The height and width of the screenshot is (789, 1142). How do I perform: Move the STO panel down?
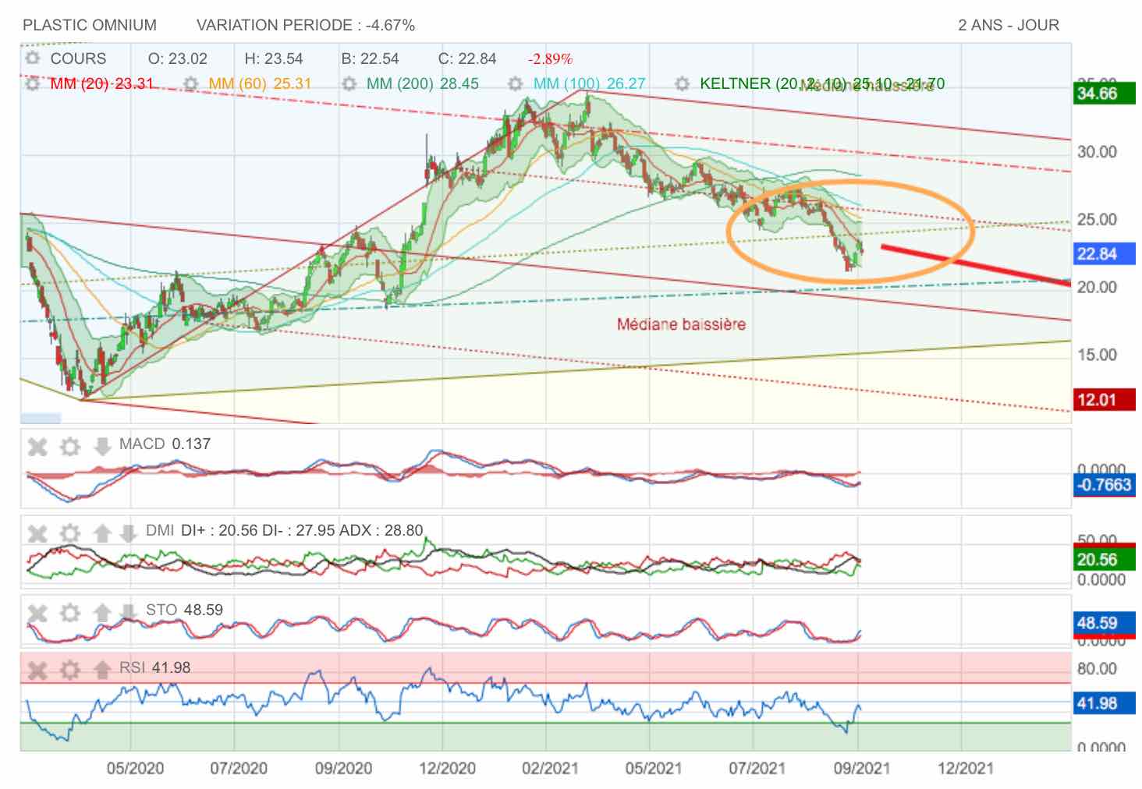[x=128, y=613]
